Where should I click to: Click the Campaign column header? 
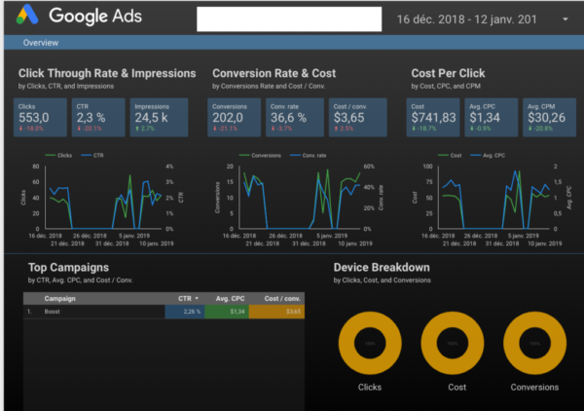[61, 298]
